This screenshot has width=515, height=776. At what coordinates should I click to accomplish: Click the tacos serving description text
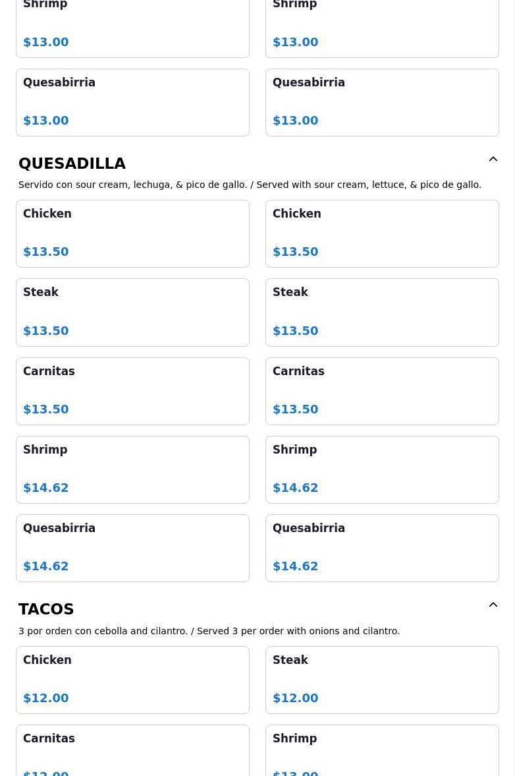click(x=209, y=631)
